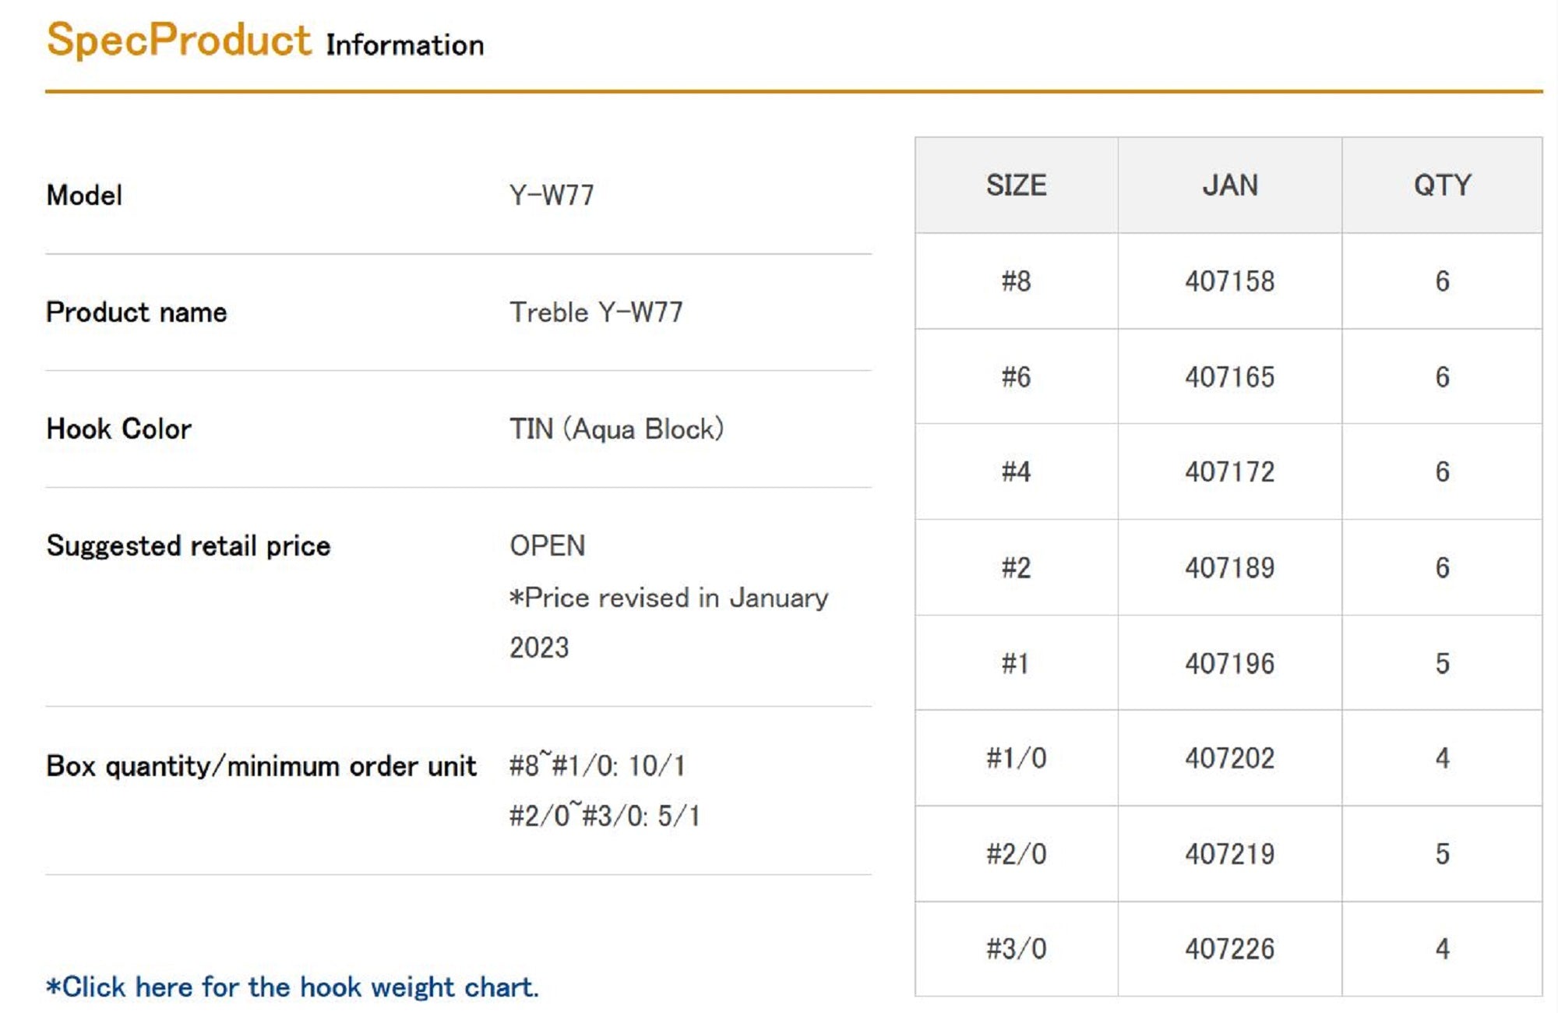Image resolution: width=1558 pixels, height=1013 pixels.
Task: Click the Y-W77 model value
Action: (x=552, y=195)
